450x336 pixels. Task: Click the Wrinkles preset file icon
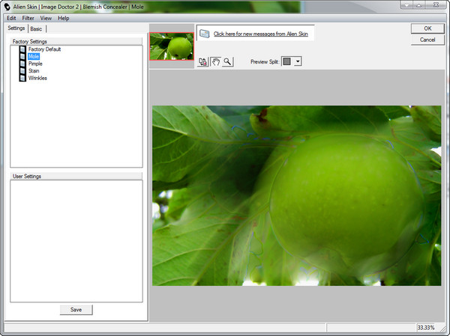pos(23,78)
